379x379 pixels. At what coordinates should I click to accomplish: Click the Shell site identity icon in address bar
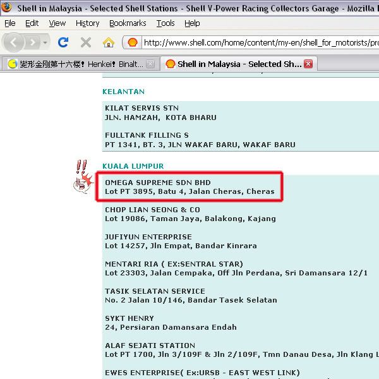(x=133, y=43)
